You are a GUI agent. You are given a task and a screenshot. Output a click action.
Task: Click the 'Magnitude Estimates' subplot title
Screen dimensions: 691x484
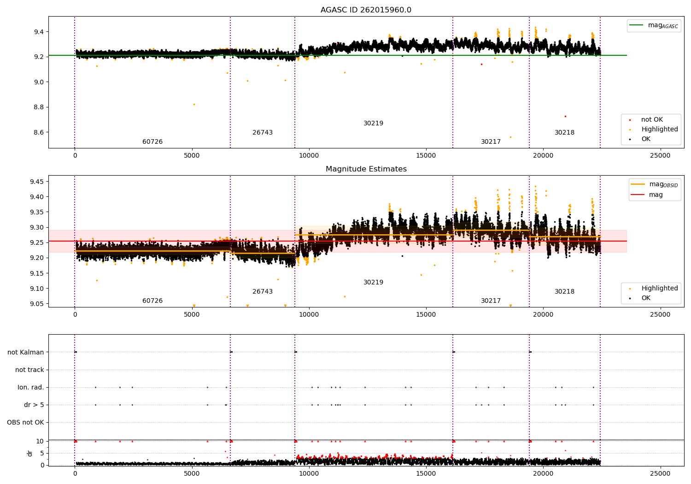pyautogui.click(x=366, y=169)
